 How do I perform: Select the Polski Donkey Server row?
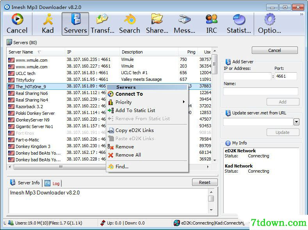point(56,113)
